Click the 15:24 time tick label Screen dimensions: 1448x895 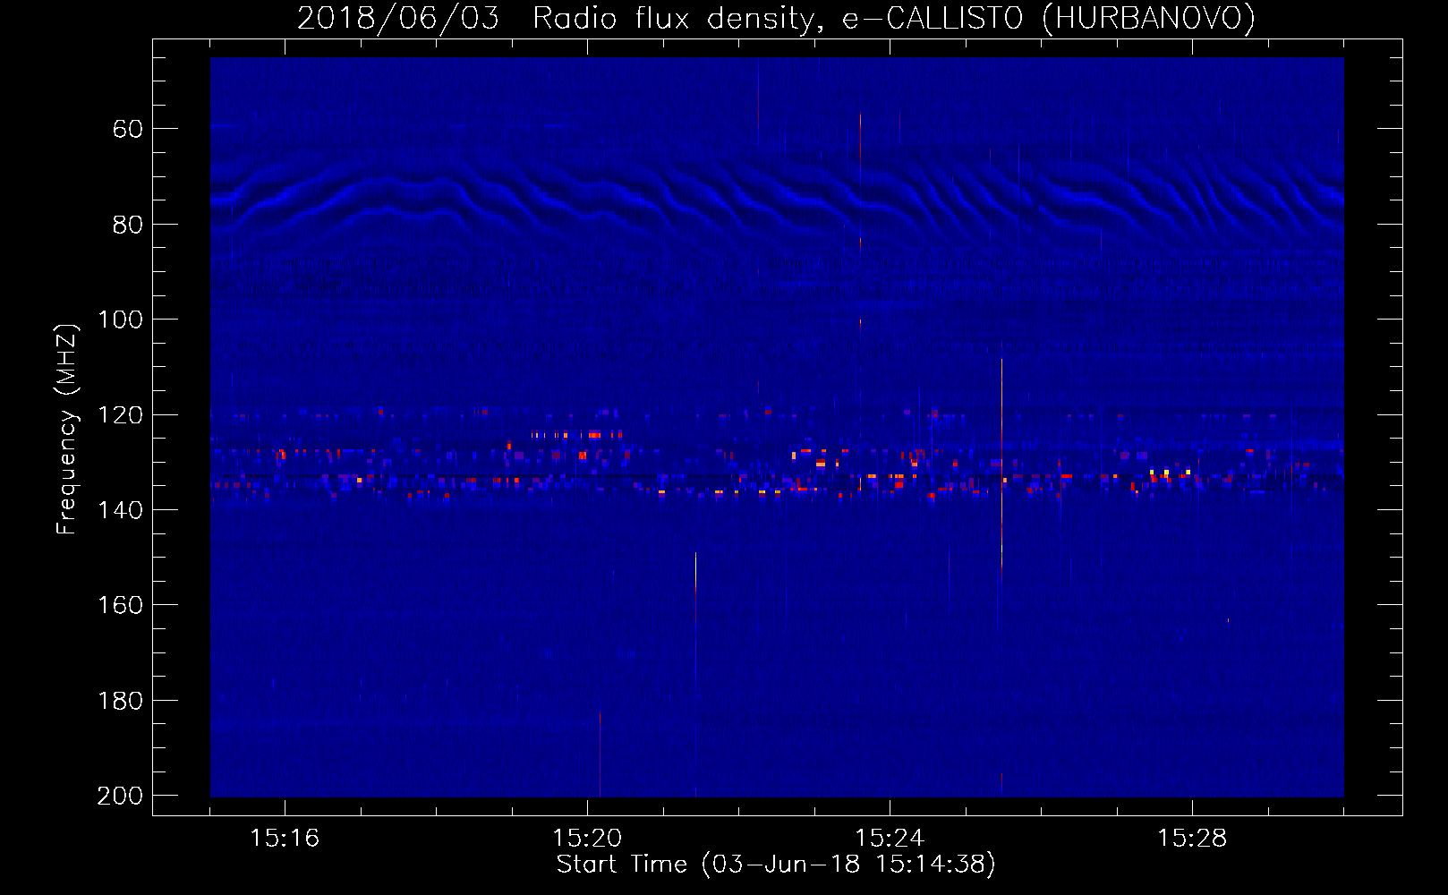(x=890, y=839)
